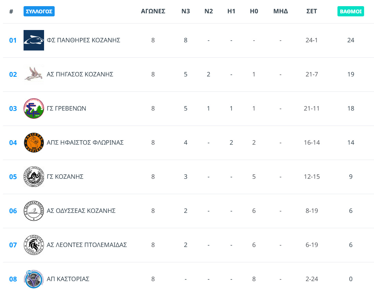374x291 pixels.
Task: Click the ΦΣ Πάνθηρες Κοζάνης panther logo
Action: [34, 40]
